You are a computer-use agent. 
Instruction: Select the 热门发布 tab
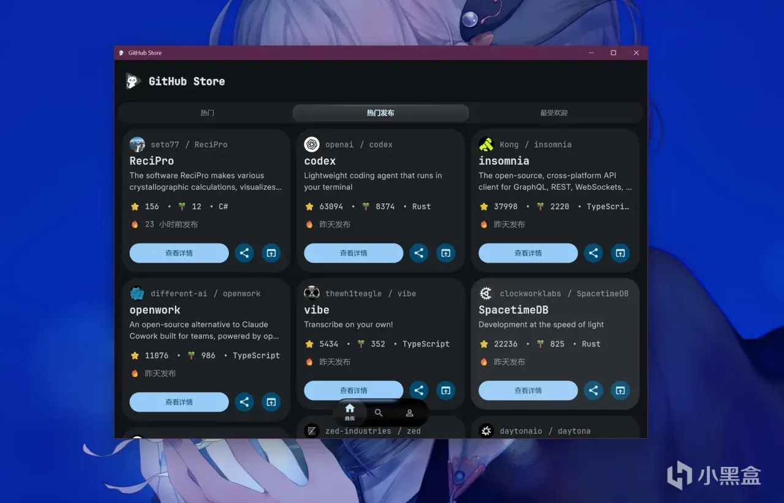380,113
